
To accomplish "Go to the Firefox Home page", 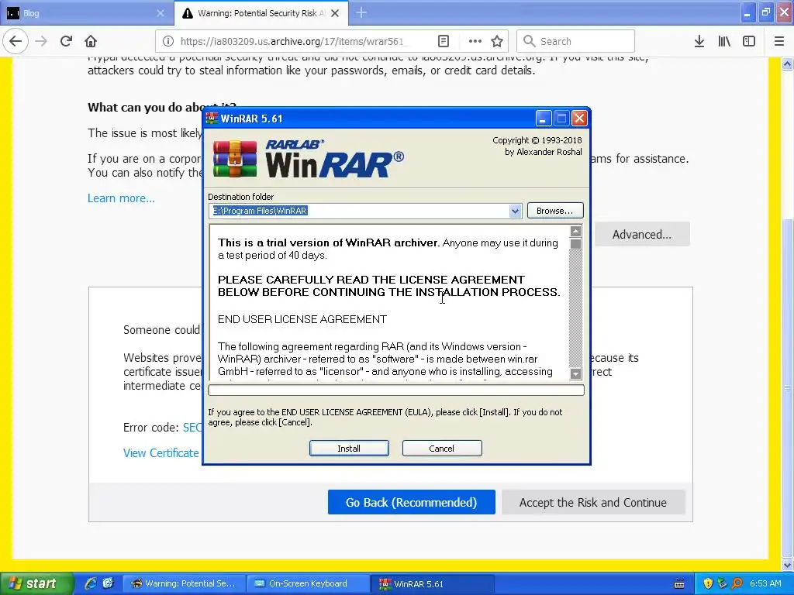I will pos(90,41).
